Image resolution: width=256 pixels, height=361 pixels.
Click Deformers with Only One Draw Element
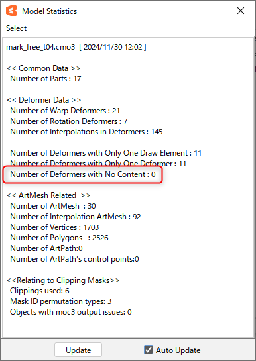pyautogui.click(x=105, y=153)
